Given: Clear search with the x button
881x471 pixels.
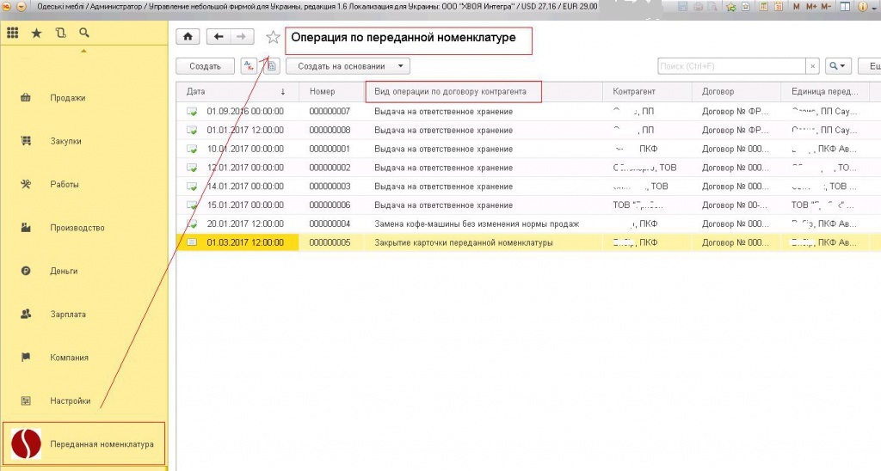Looking at the screenshot, I should point(812,66).
